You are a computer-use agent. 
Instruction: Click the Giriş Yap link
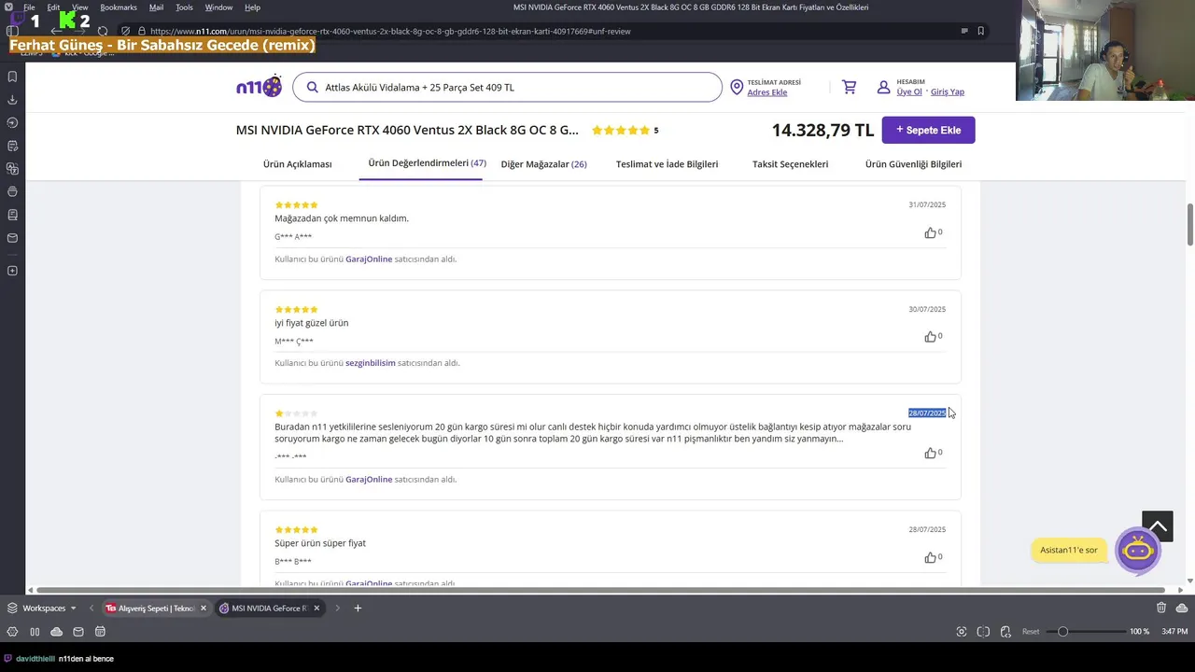pyautogui.click(x=948, y=92)
